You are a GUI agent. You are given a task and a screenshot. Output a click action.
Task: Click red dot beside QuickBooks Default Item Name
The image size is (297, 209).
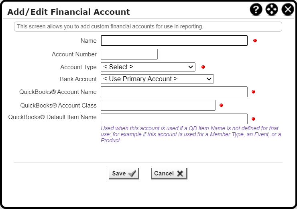[253, 119]
